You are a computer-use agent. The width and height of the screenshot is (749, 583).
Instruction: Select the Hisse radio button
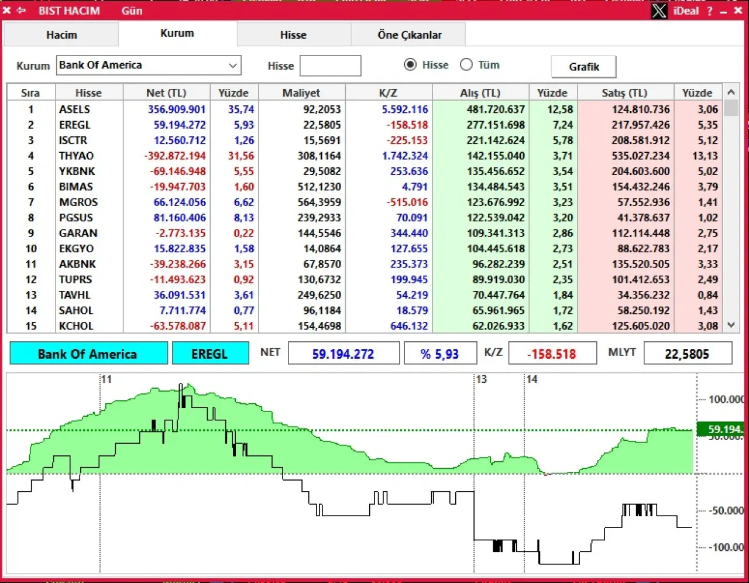(x=410, y=65)
